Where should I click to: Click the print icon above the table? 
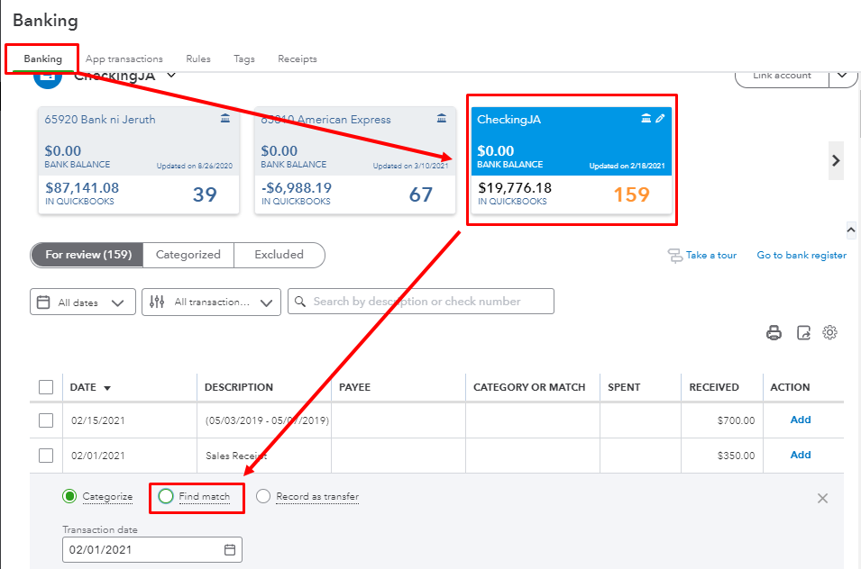[x=774, y=333]
